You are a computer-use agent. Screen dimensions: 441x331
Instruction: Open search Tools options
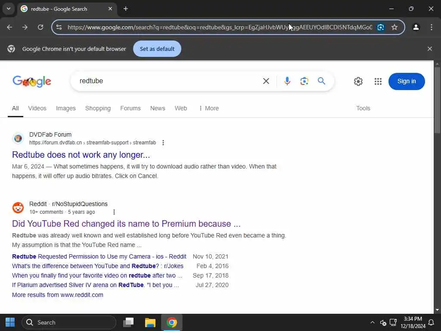[363, 108]
